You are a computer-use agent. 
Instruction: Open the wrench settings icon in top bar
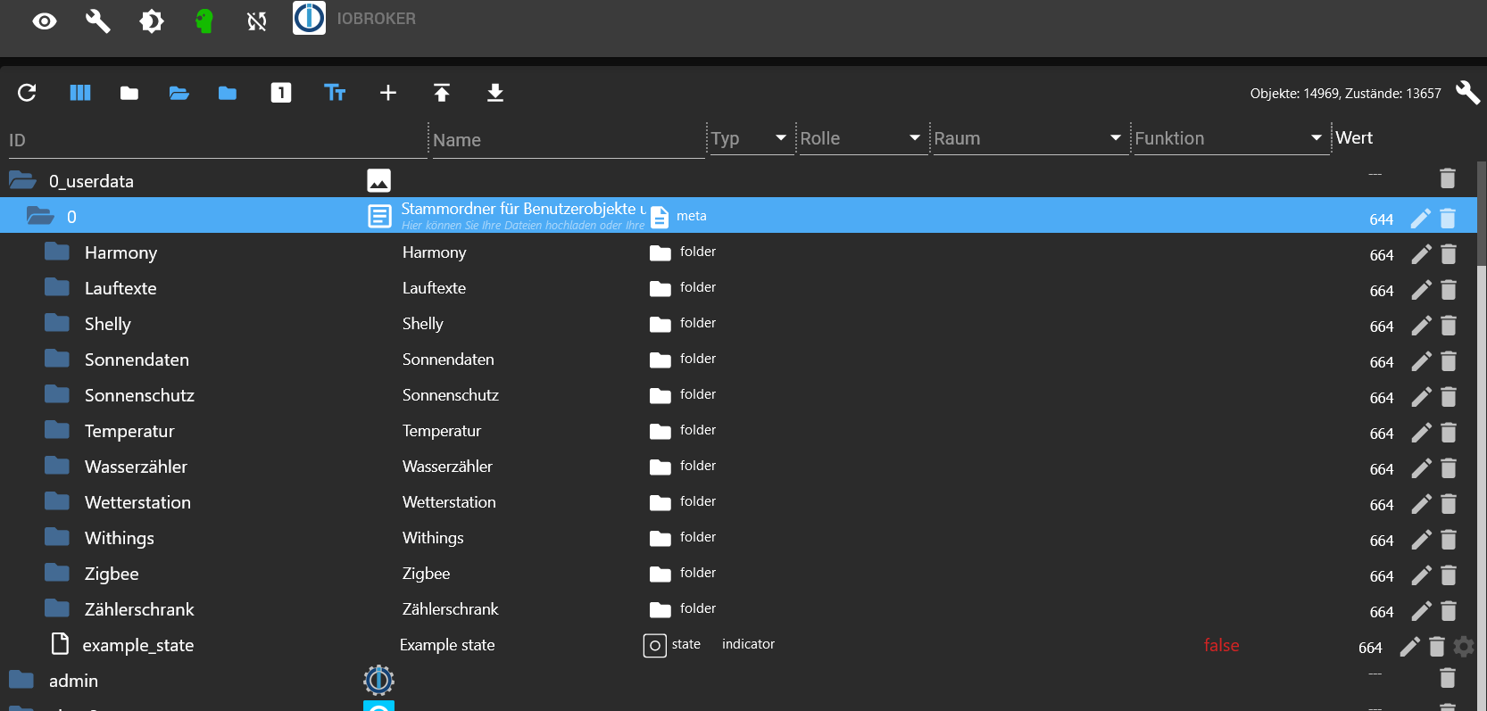(x=97, y=21)
